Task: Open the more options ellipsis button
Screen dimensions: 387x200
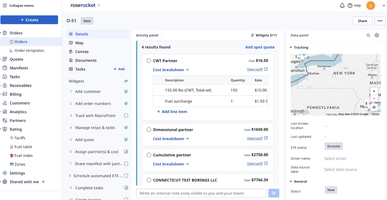Action: (380, 21)
